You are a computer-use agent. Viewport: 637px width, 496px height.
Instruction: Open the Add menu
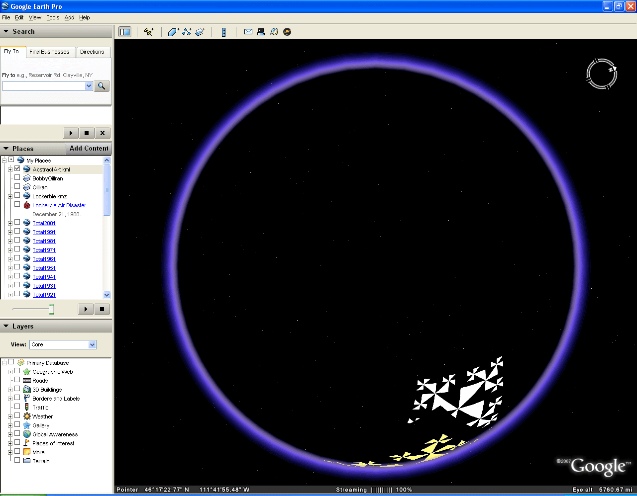point(70,17)
